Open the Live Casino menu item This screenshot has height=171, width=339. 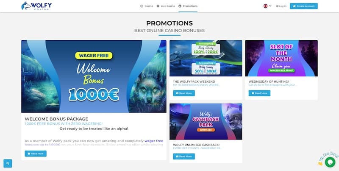click(166, 6)
